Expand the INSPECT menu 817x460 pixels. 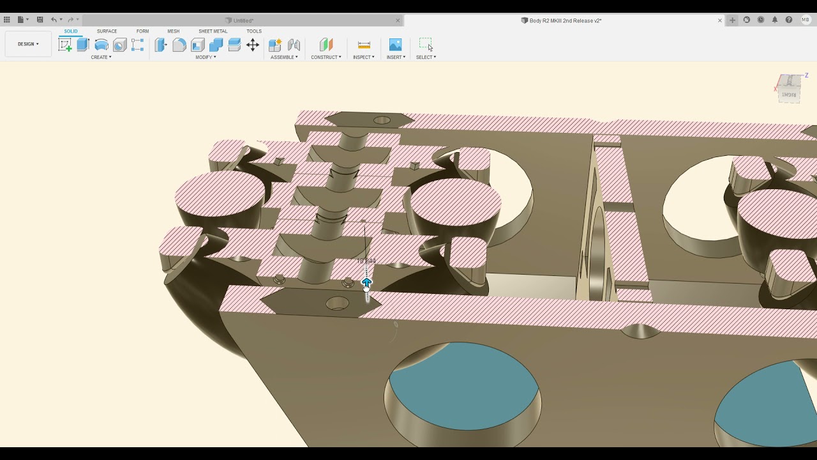click(x=364, y=57)
